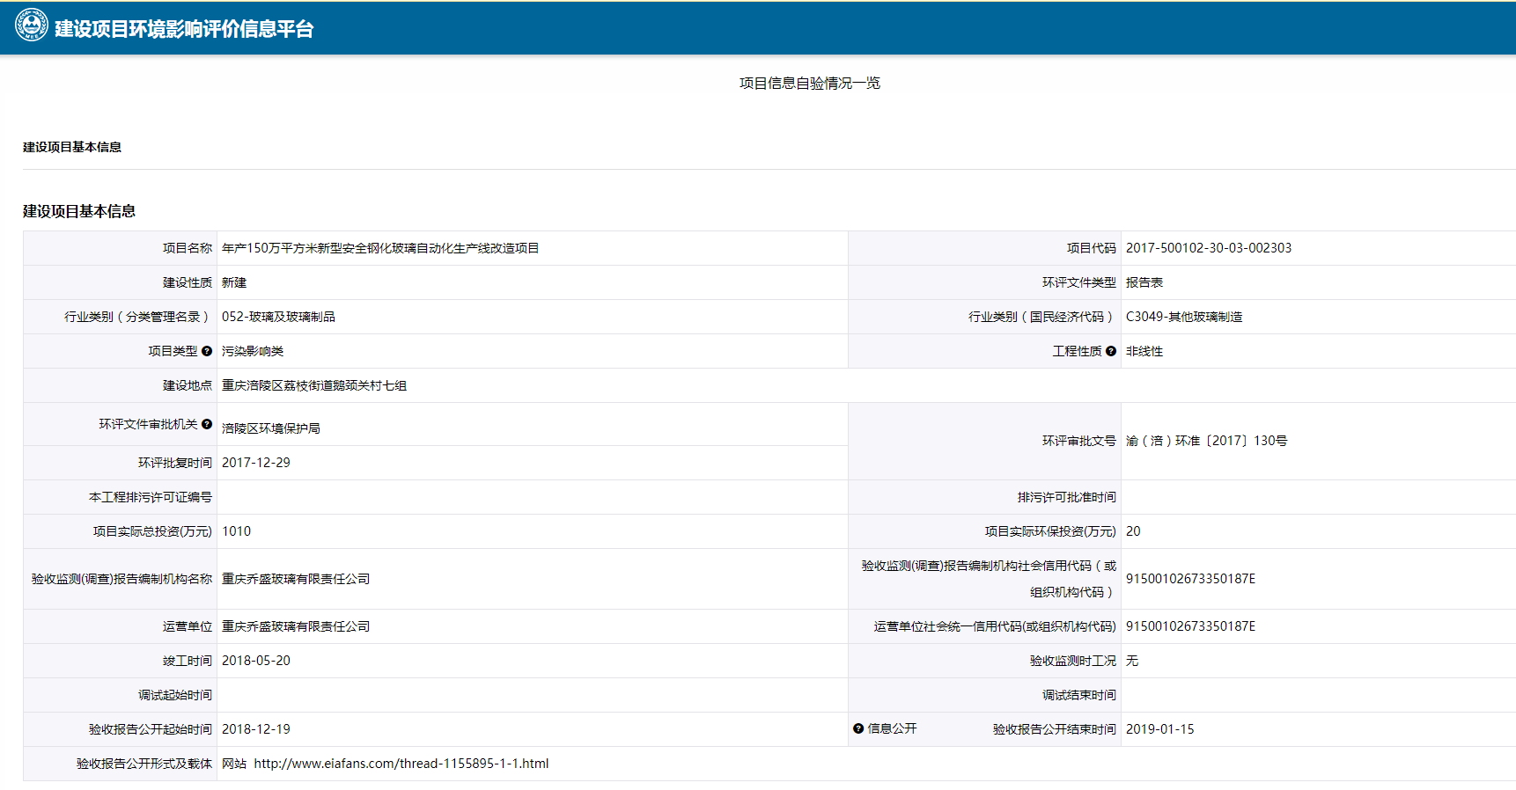Click the 竣工时间 label
Viewport: 1516px width, 790px height.
188,661
